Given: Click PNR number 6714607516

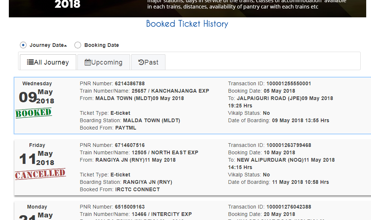Looking at the screenshot, I should 130,145.
